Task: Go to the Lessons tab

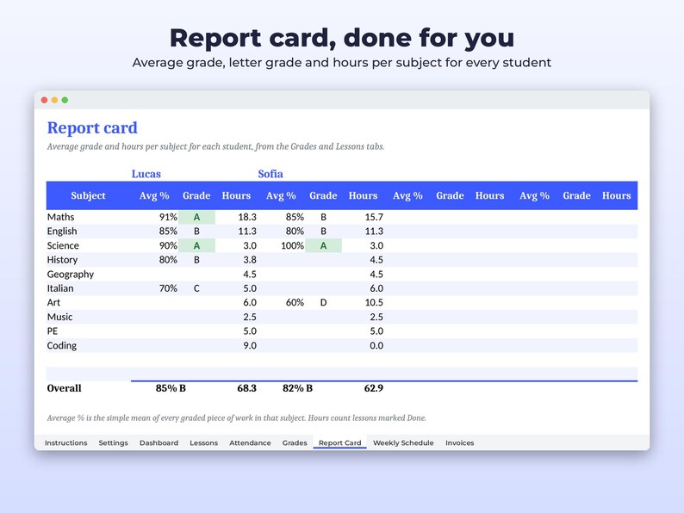Action: pyautogui.click(x=203, y=442)
